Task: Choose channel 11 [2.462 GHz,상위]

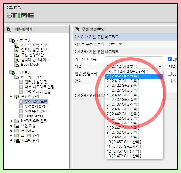Action: [134, 147]
